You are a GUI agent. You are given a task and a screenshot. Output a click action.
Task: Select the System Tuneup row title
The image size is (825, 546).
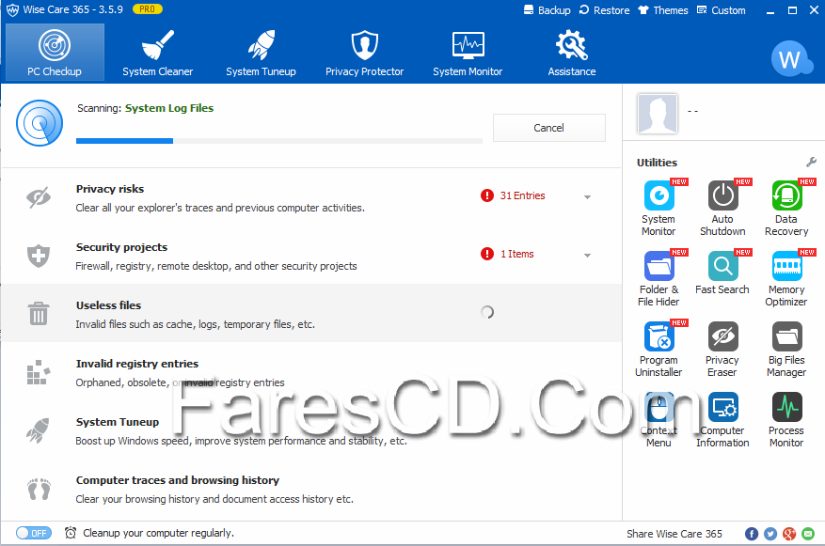point(118,422)
